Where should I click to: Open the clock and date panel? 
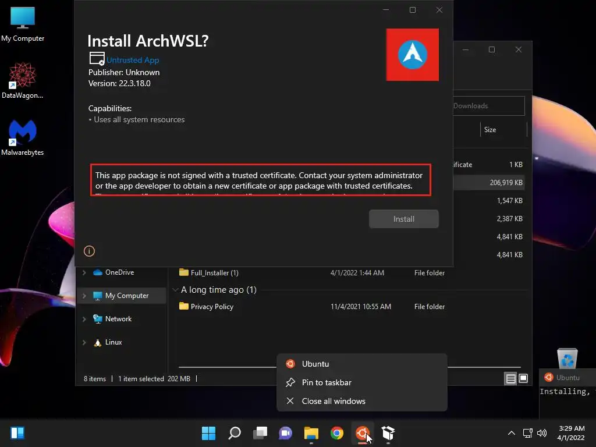point(571,433)
